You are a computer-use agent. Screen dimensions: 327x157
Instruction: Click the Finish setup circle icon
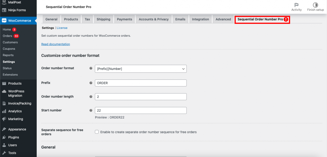point(315,5)
